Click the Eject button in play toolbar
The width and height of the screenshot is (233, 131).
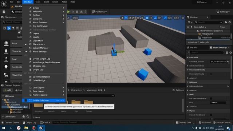pyautogui.click(x=81, y=12)
